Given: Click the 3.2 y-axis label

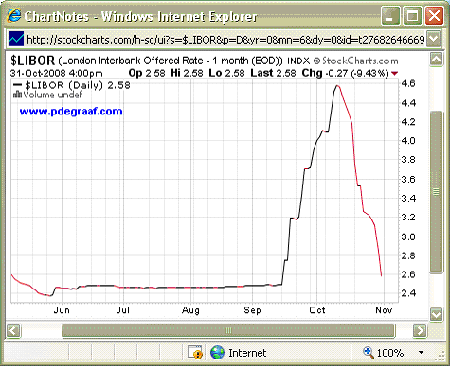Looking at the screenshot, I should pyautogui.click(x=408, y=218).
